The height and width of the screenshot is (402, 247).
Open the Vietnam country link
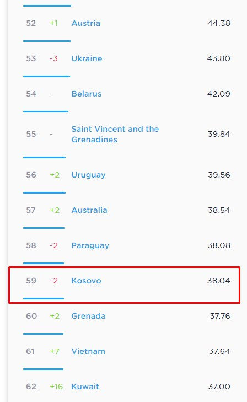coord(88,351)
